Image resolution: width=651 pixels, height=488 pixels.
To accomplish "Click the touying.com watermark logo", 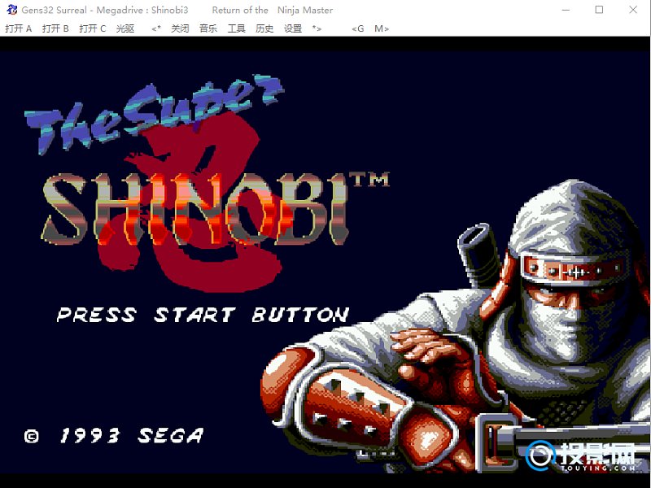I will tap(579, 457).
